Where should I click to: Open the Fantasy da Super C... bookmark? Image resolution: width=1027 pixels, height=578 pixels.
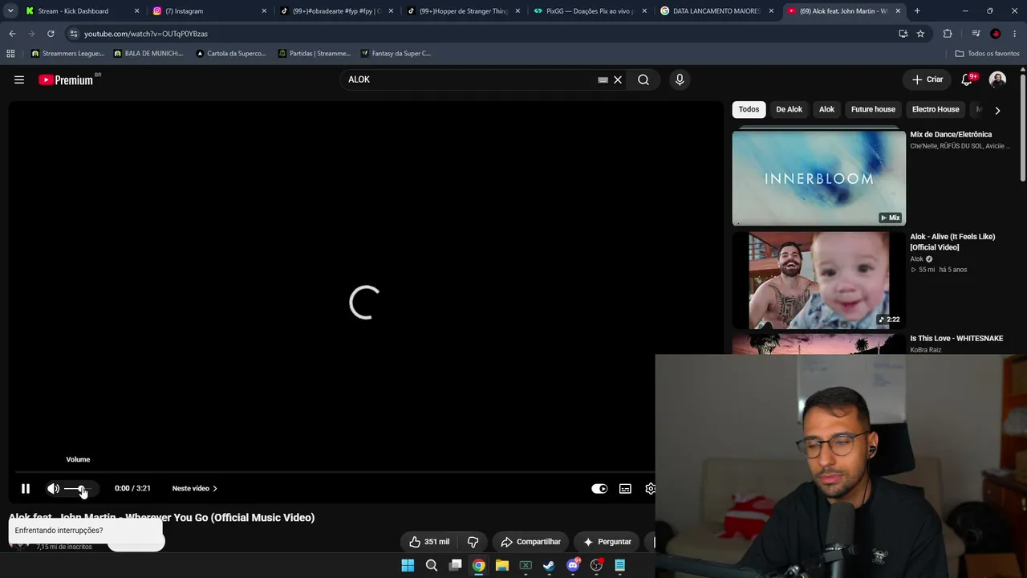click(396, 54)
